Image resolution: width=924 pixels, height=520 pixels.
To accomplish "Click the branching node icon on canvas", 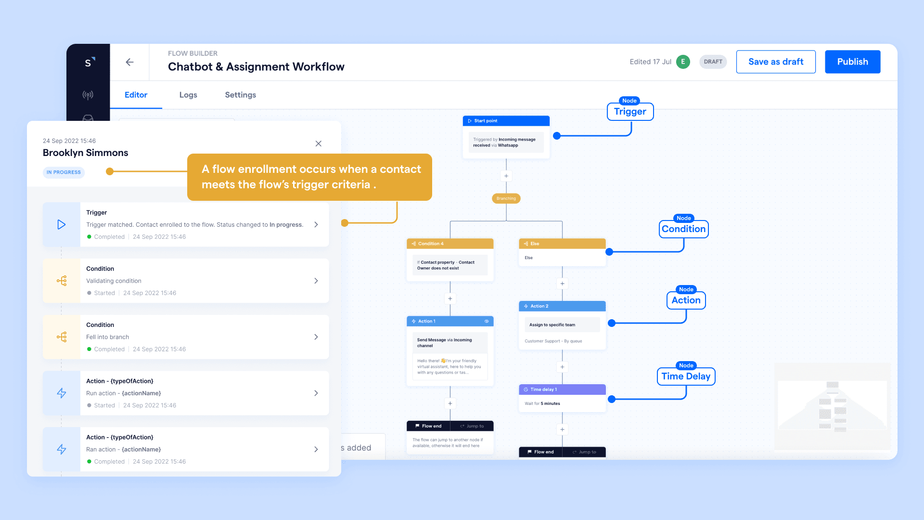I will tap(506, 197).
